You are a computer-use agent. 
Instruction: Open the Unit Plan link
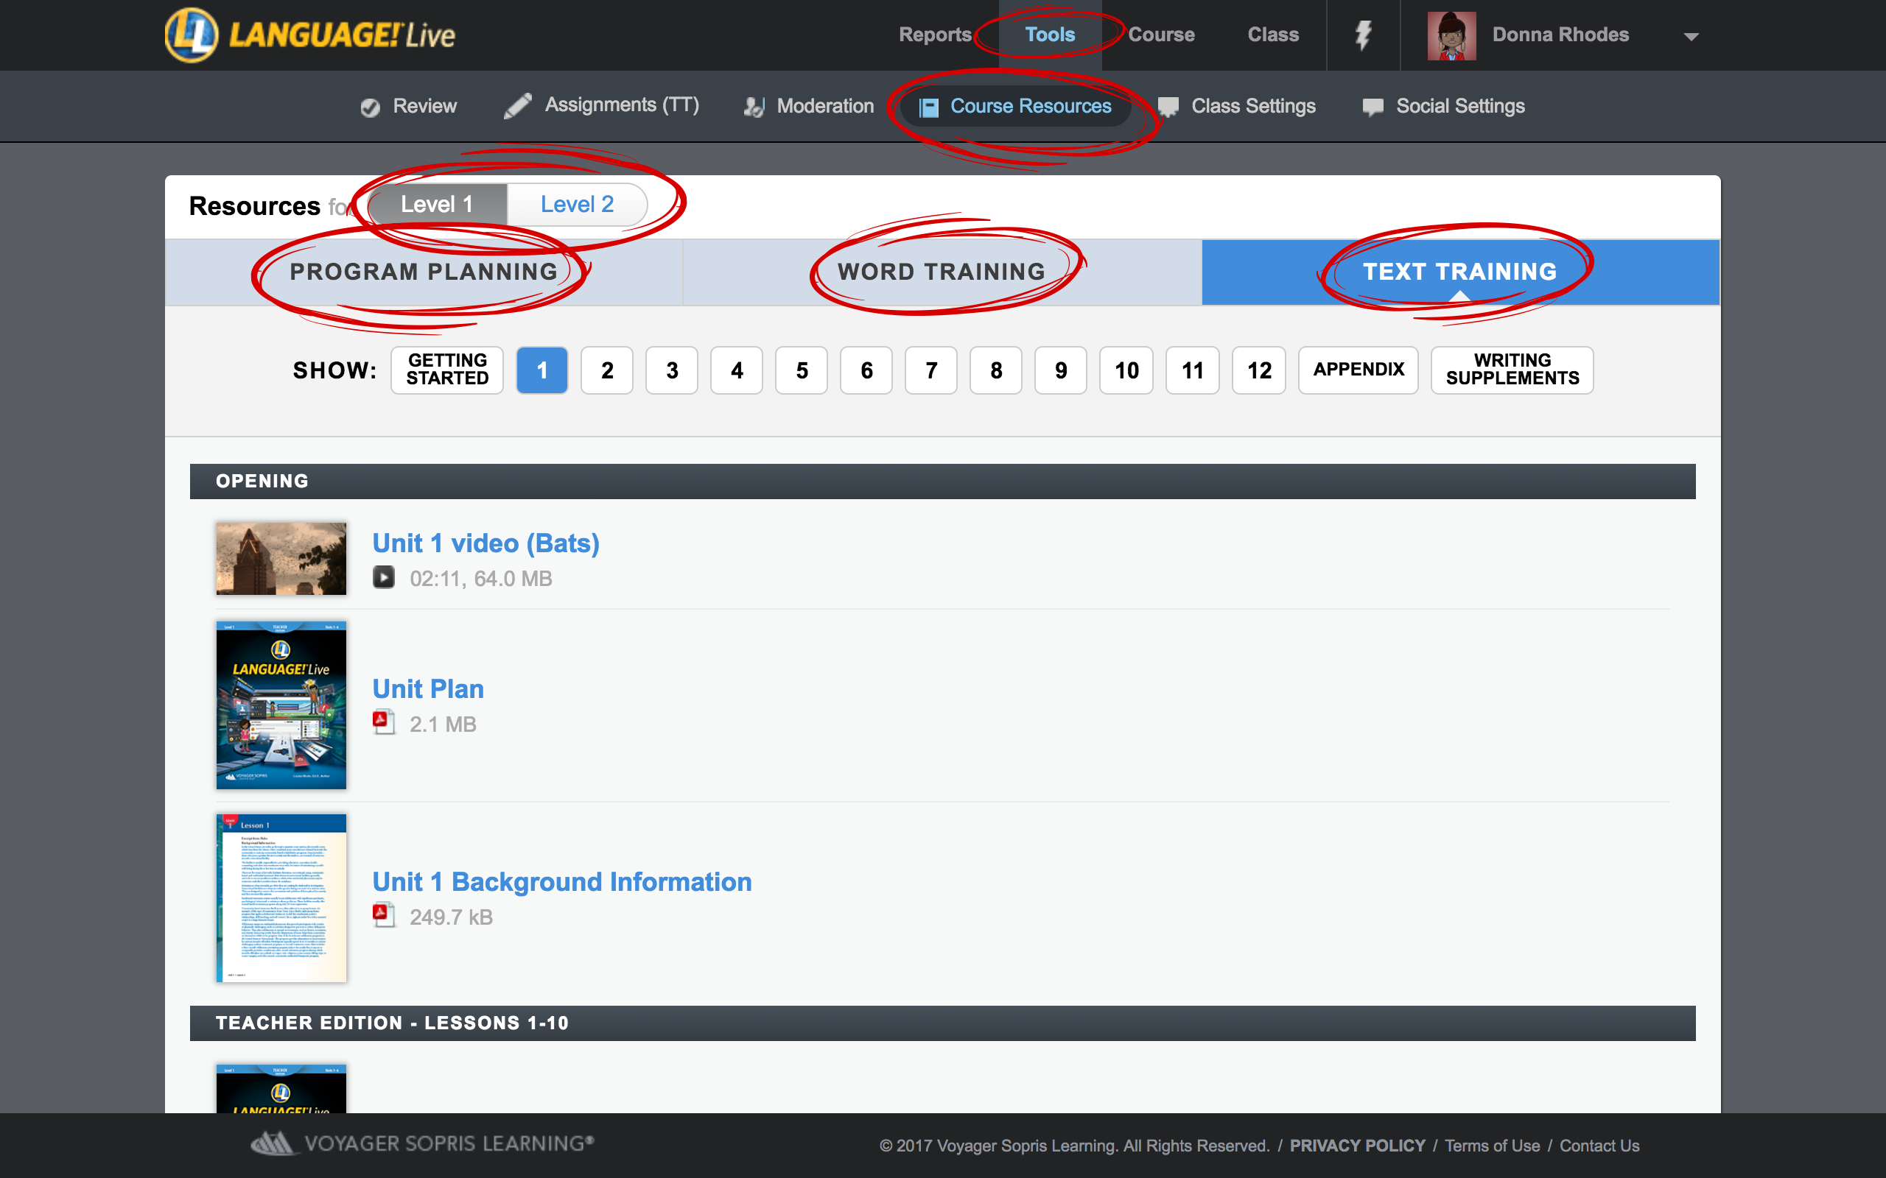(428, 688)
